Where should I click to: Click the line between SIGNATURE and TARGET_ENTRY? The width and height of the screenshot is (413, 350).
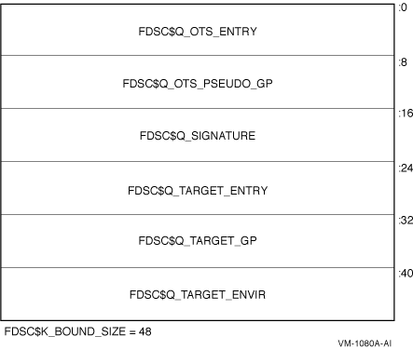click(198, 161)
